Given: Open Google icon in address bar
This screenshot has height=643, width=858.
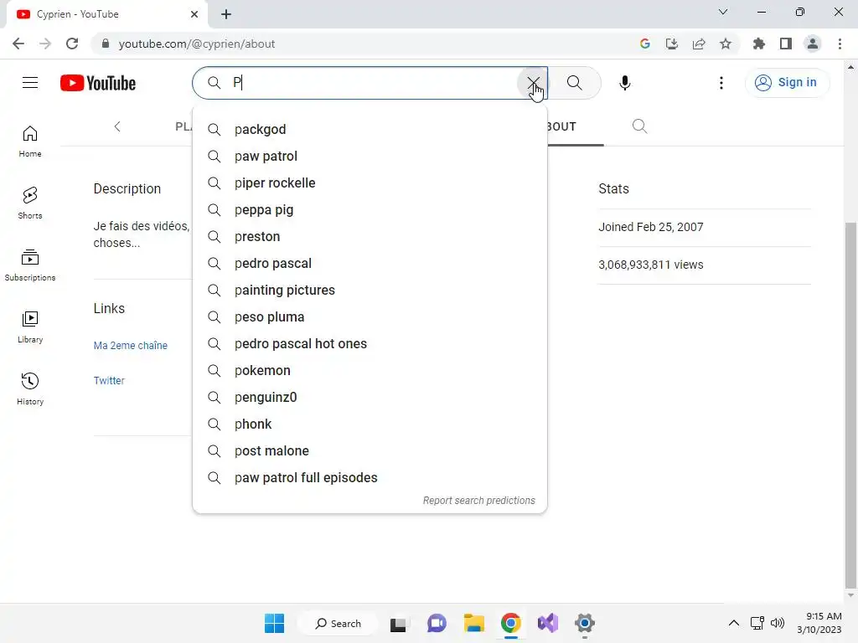Looking at the screenshot, I should point(644,44).
